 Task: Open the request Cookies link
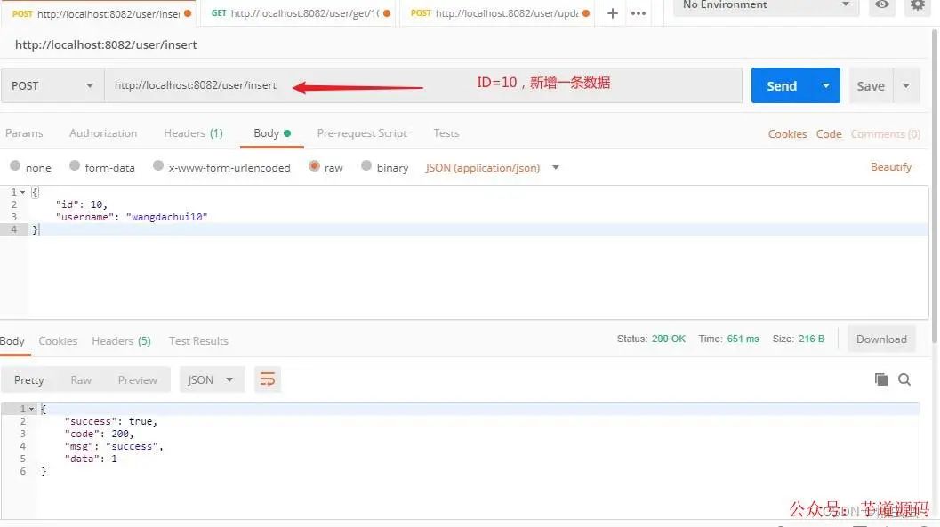pos(787,133)
